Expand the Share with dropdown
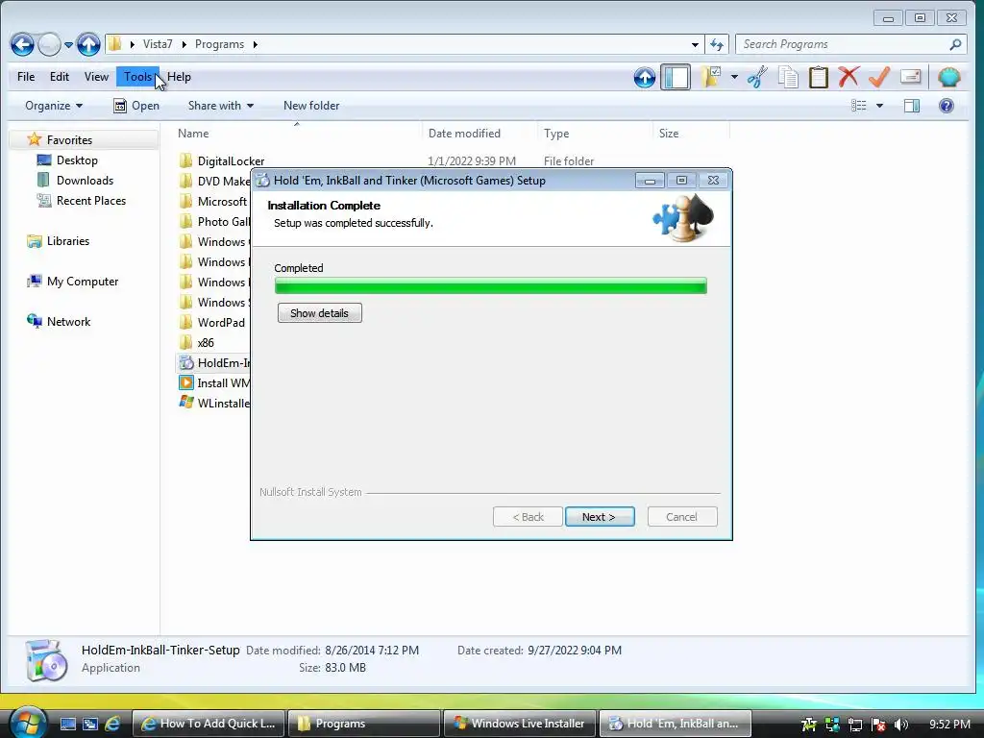 [x=220, y=106]
